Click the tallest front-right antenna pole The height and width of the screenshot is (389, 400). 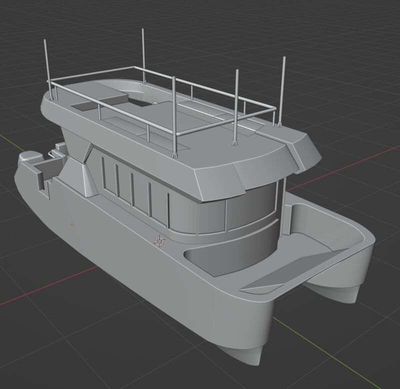pos(282,91)
